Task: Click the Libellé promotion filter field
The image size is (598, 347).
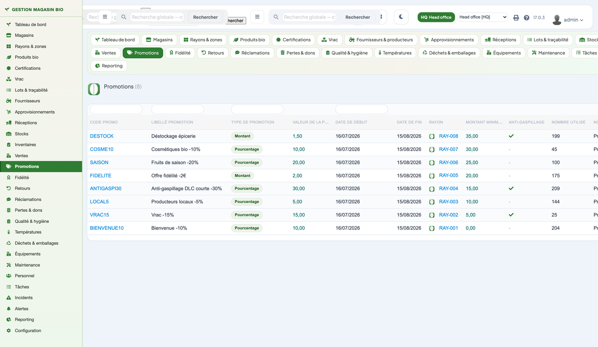Action: click(178, 109)
